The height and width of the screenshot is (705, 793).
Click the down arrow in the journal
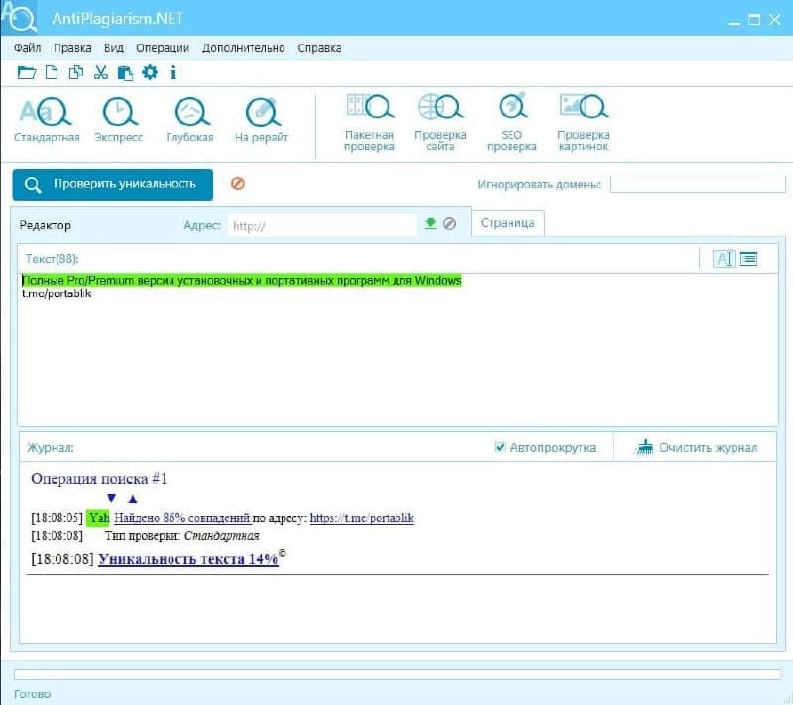[112, 498]
